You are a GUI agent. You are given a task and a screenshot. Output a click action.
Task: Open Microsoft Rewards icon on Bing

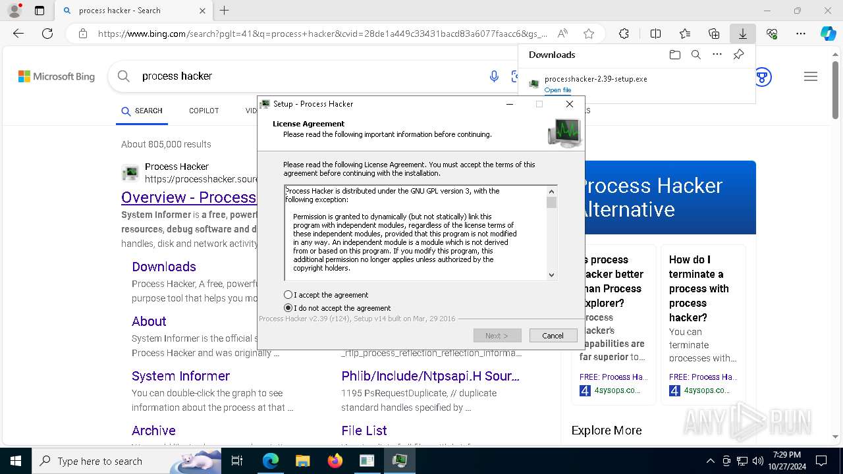(x=763, y=76)
